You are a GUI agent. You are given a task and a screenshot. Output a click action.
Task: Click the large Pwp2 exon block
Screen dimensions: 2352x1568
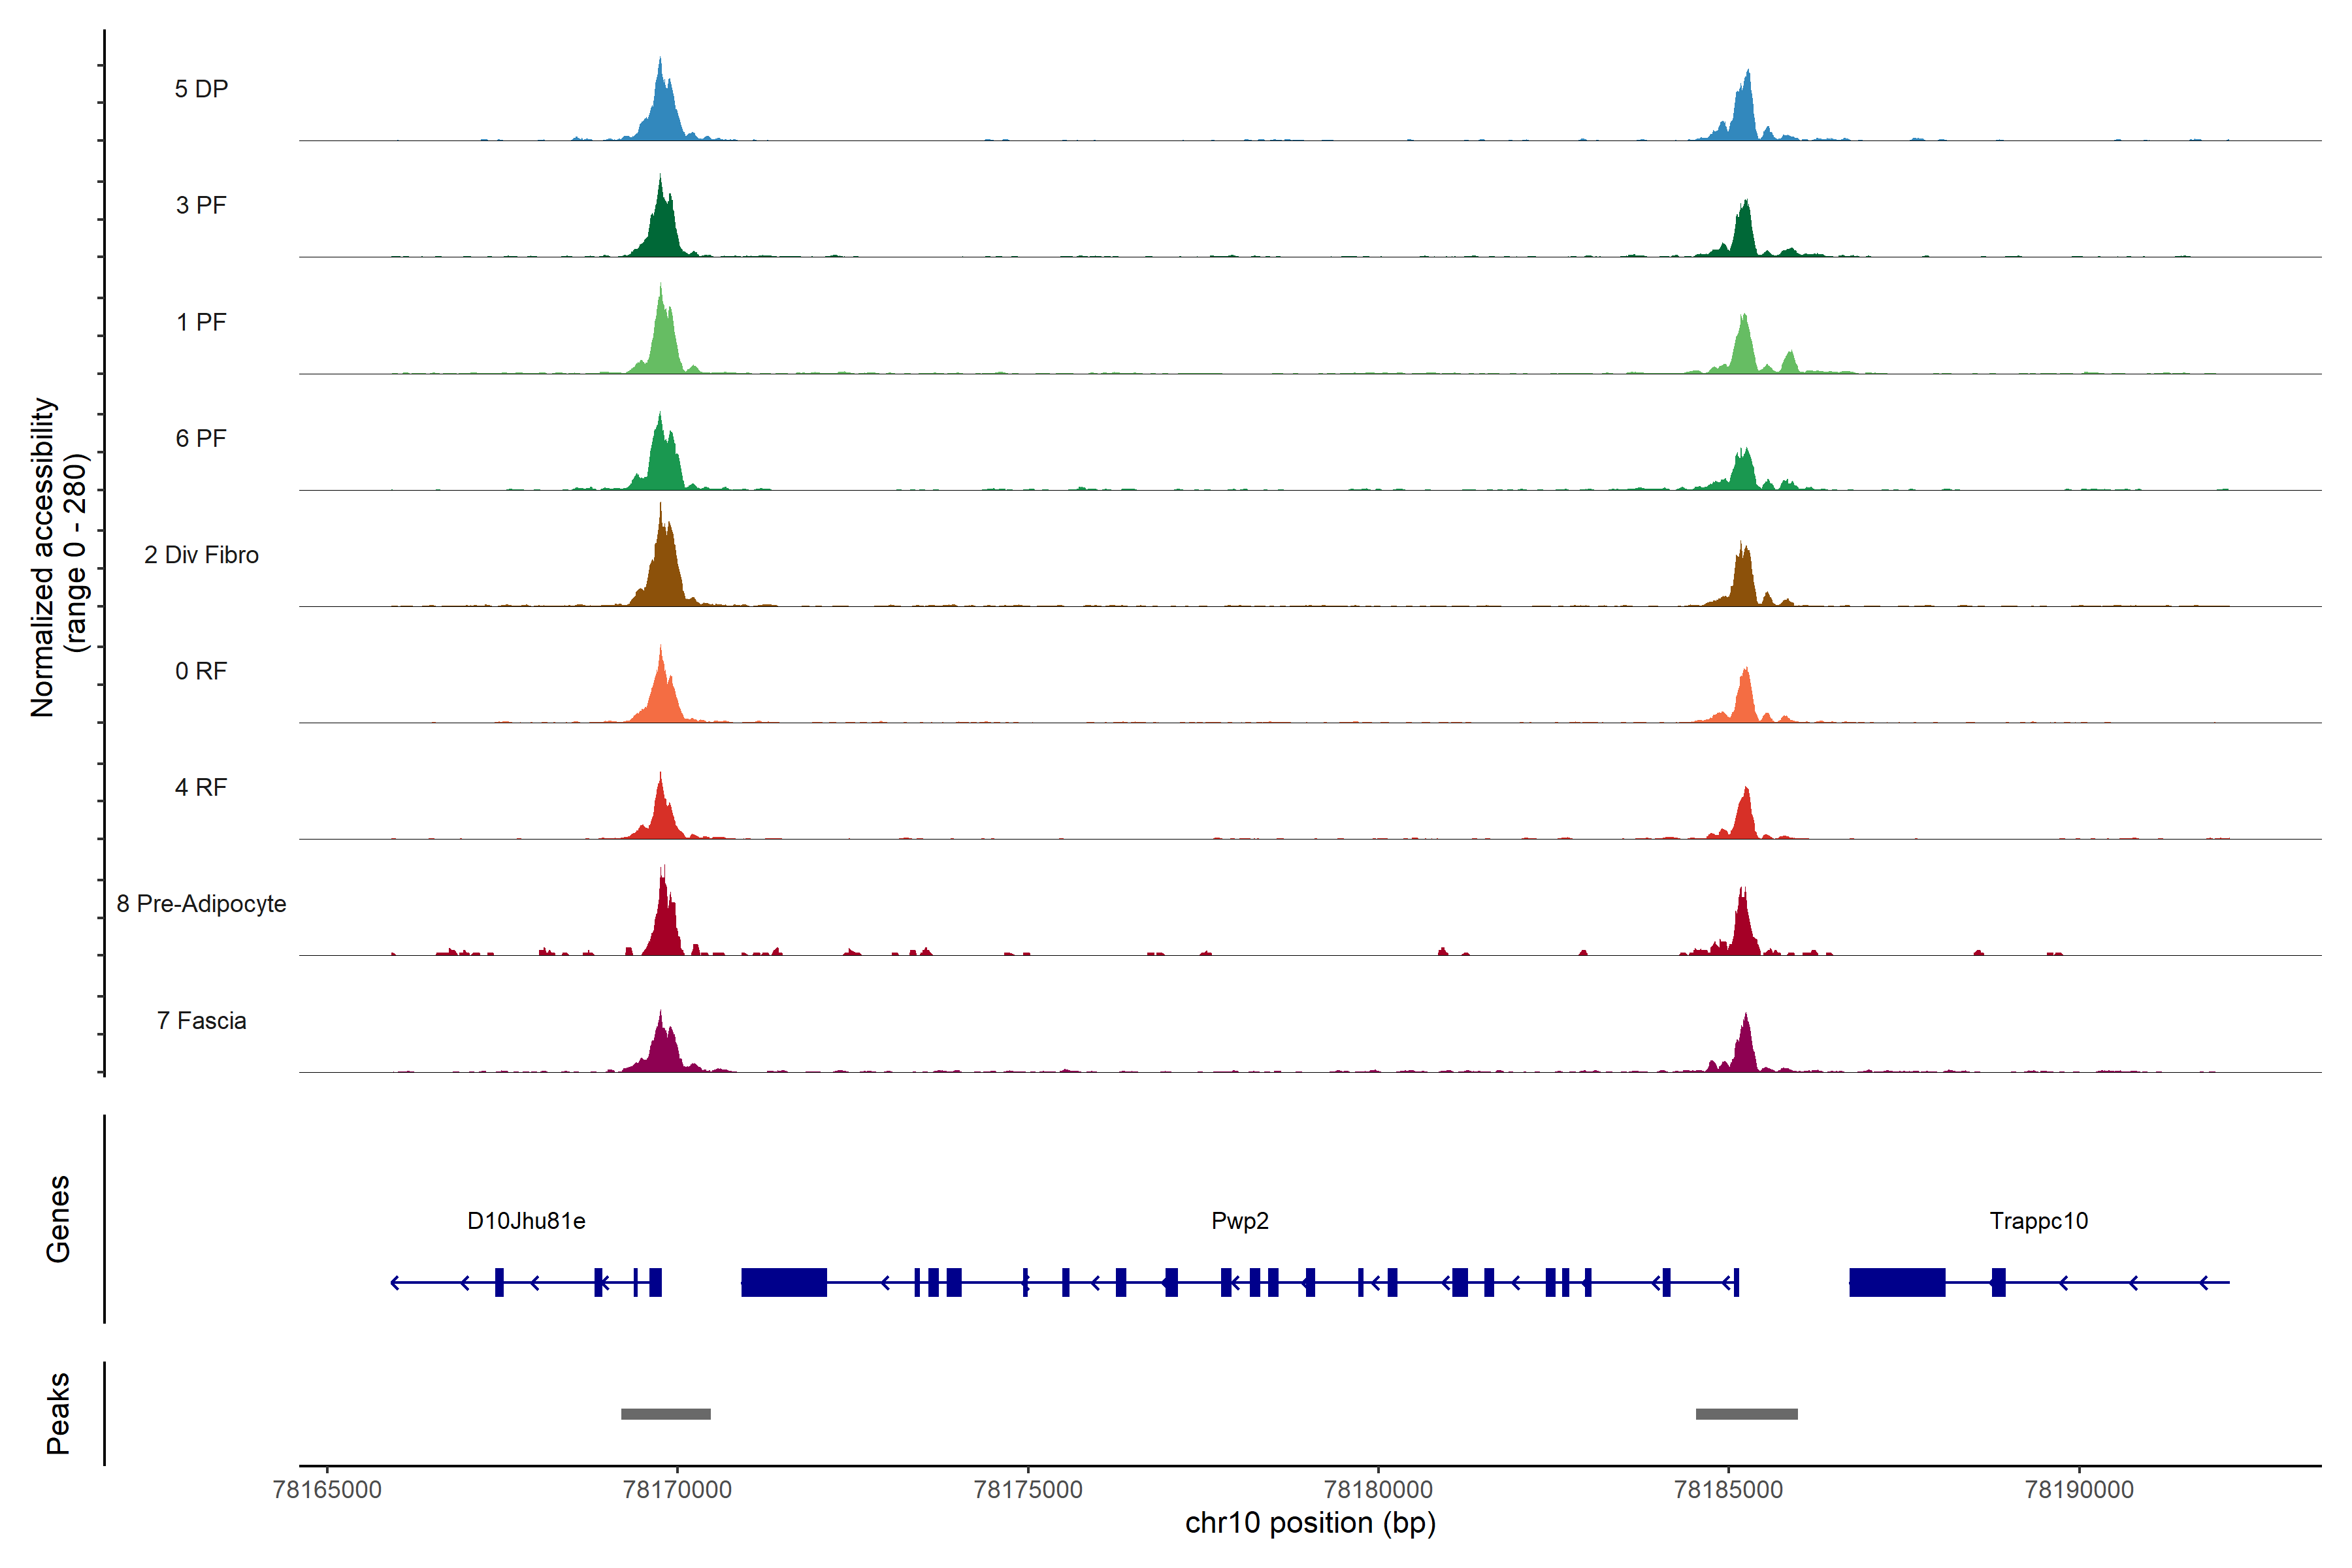[x=783, y=1282]
